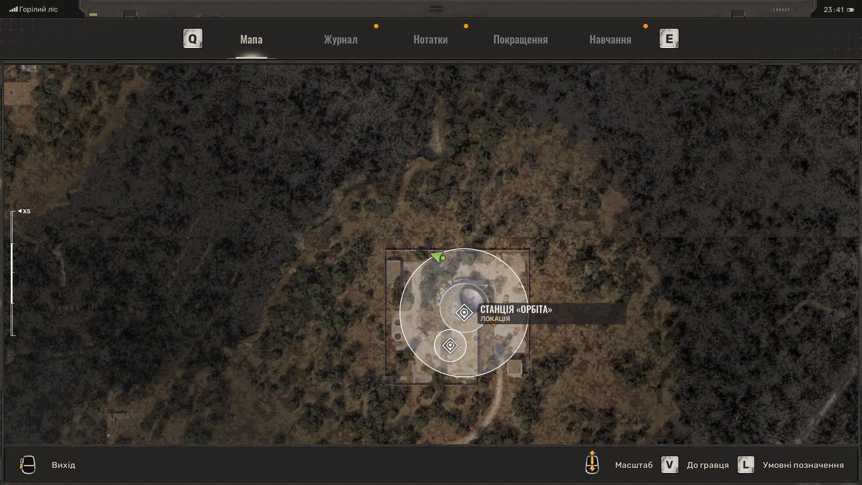The width and height of the screenshot is (862, 485).
Task: Click the Q previous-tab key icon
Action: 193,39
